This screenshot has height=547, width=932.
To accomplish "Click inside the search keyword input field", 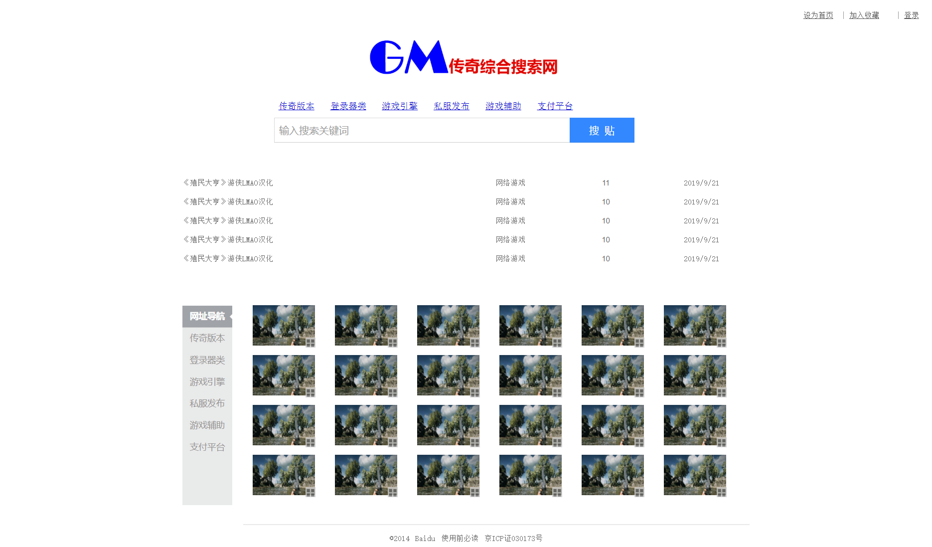I will pos(421,130).
